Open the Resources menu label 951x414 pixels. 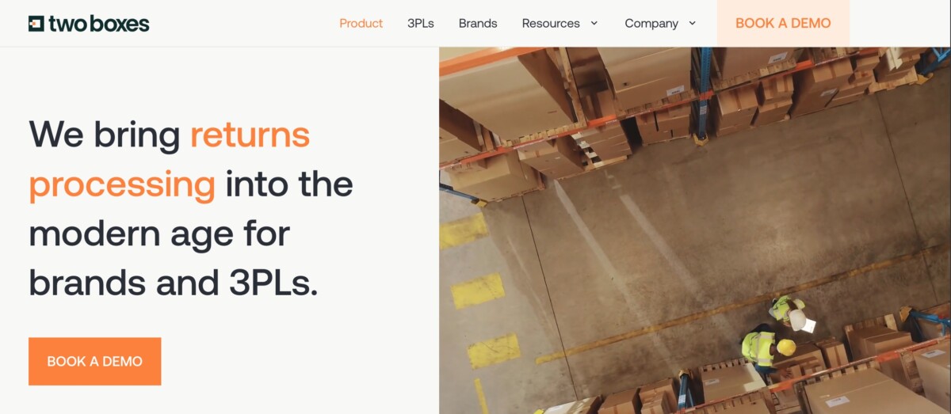(x=551, y=23)
